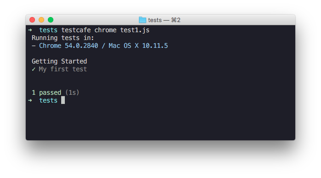Viewport: 321px width, 178px height.
Task: Click the word 'chrome' in the command
Action: tap(105, 30)
